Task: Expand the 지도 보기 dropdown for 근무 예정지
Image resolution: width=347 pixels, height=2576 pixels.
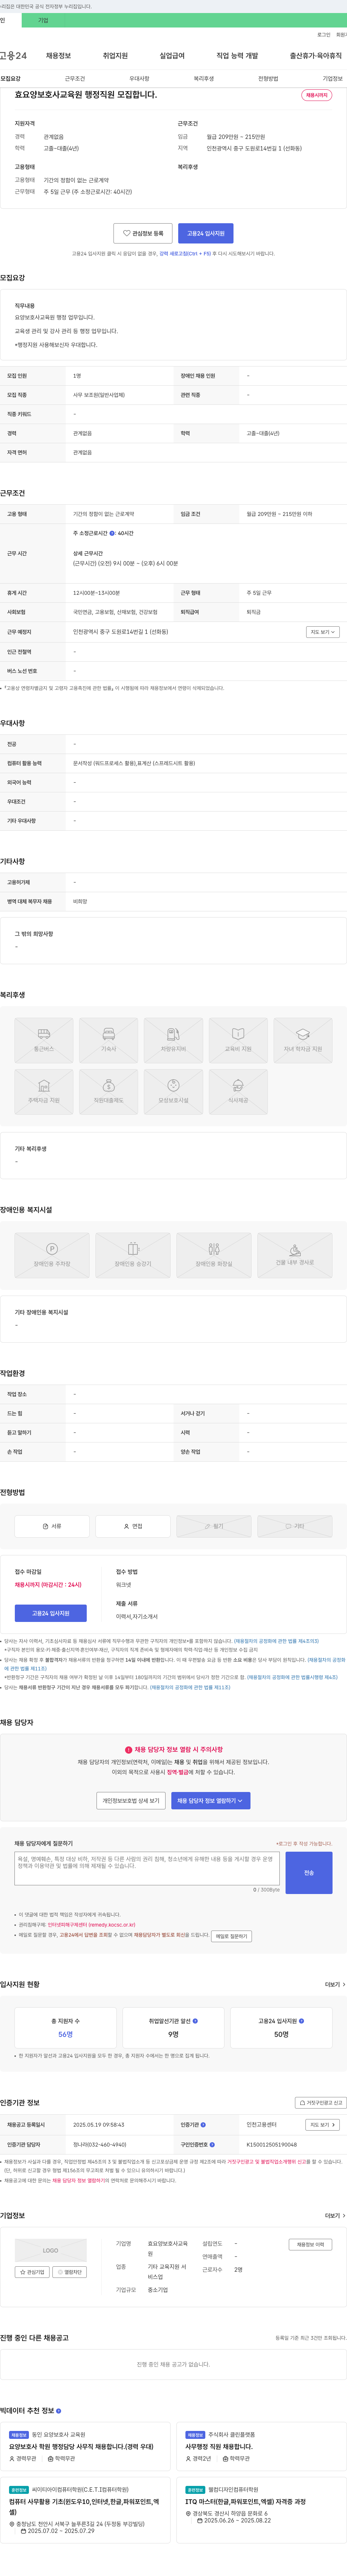Action: (x=323, y=632)
